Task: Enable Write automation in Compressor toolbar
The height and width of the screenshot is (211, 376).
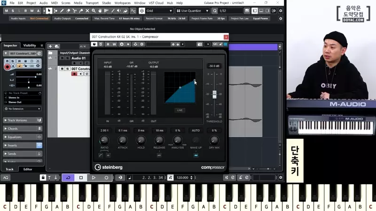Action: (114, 44)
